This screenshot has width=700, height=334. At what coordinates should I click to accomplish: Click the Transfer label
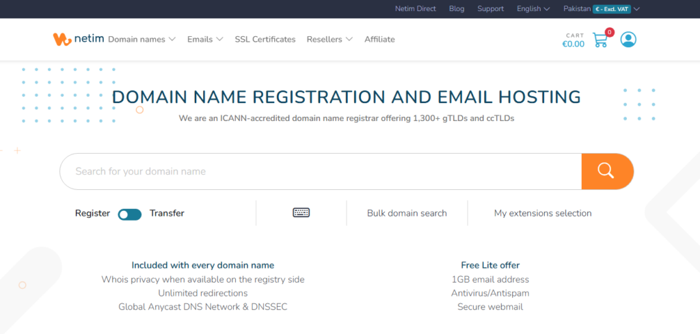coord(167,213)
